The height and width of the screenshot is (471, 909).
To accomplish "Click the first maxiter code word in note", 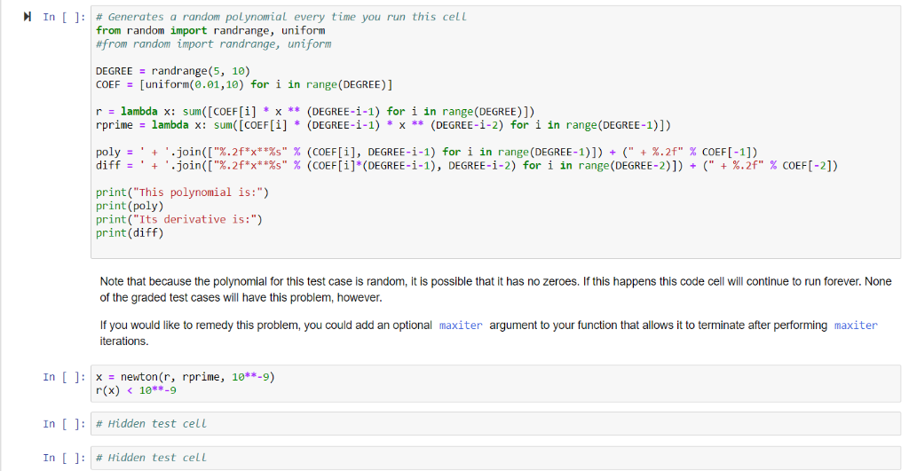I will pyautogui.click(x=461, y=326).
